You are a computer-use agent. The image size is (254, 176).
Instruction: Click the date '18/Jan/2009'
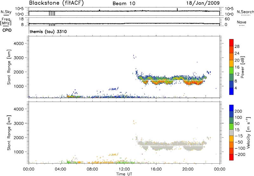(203, 3)
